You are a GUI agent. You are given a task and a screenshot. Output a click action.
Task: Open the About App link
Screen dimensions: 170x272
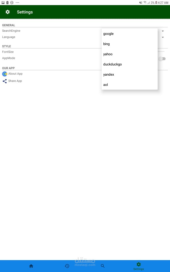[15, 74]
